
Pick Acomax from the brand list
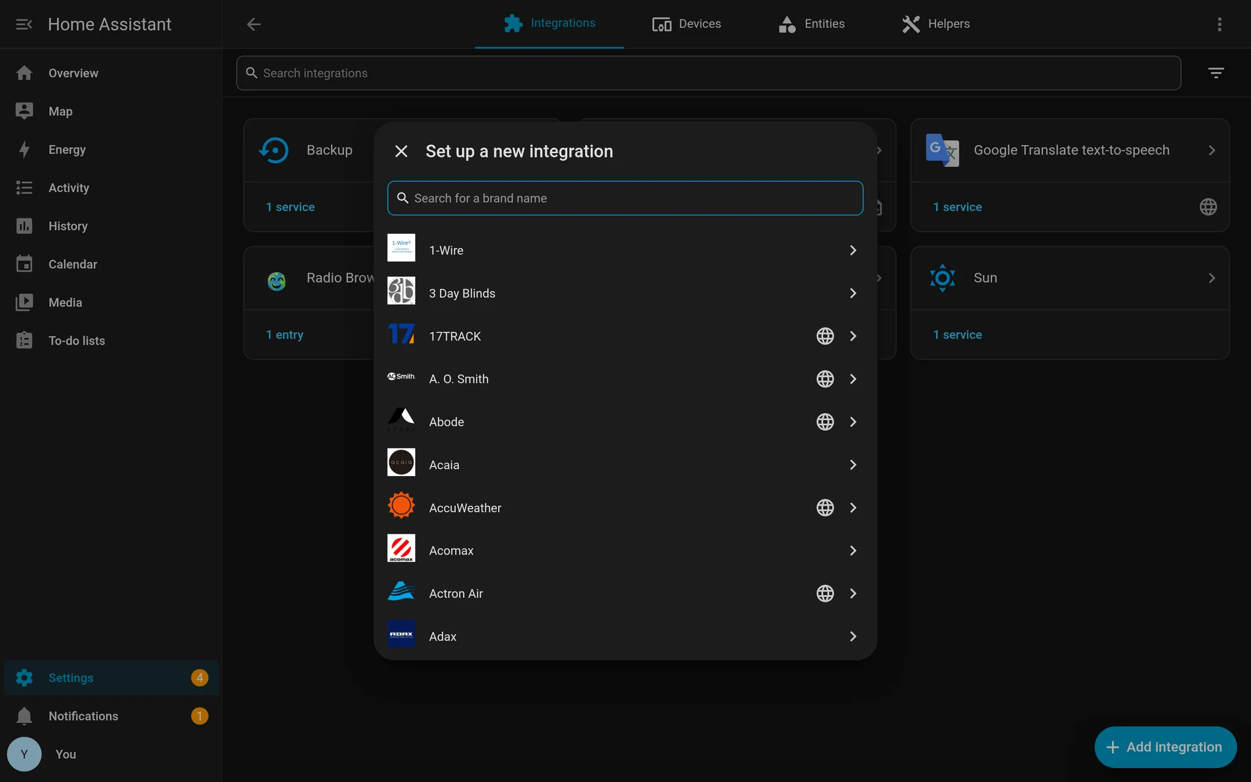[625, 550]
